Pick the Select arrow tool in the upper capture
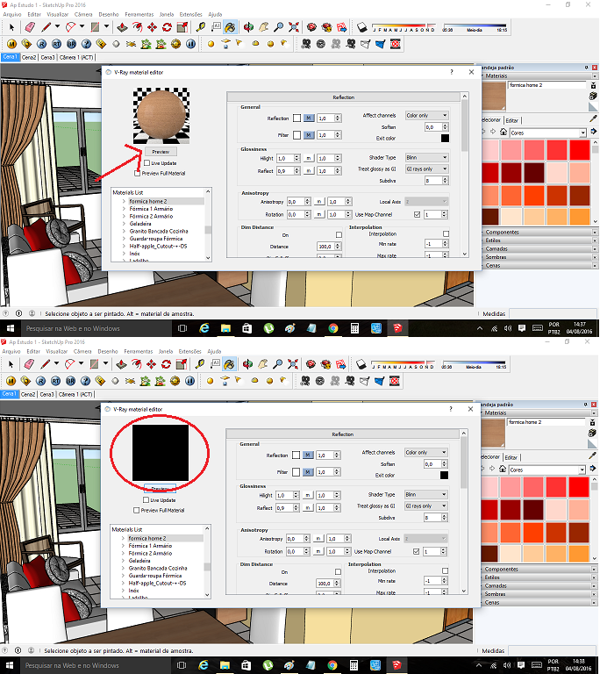600x674 pixels. click(11, 27)
